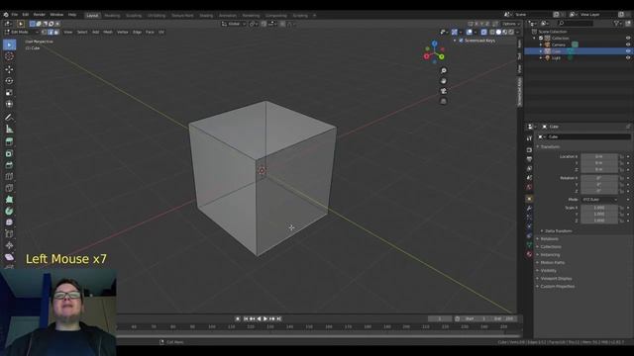
Task: Select the Rotate tool
Action: point(9,81)
